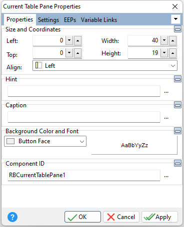This screenshot has height=227, width=184.
Task: Decrease the Top value with down arrow
Action: click(x=69, y=53)
